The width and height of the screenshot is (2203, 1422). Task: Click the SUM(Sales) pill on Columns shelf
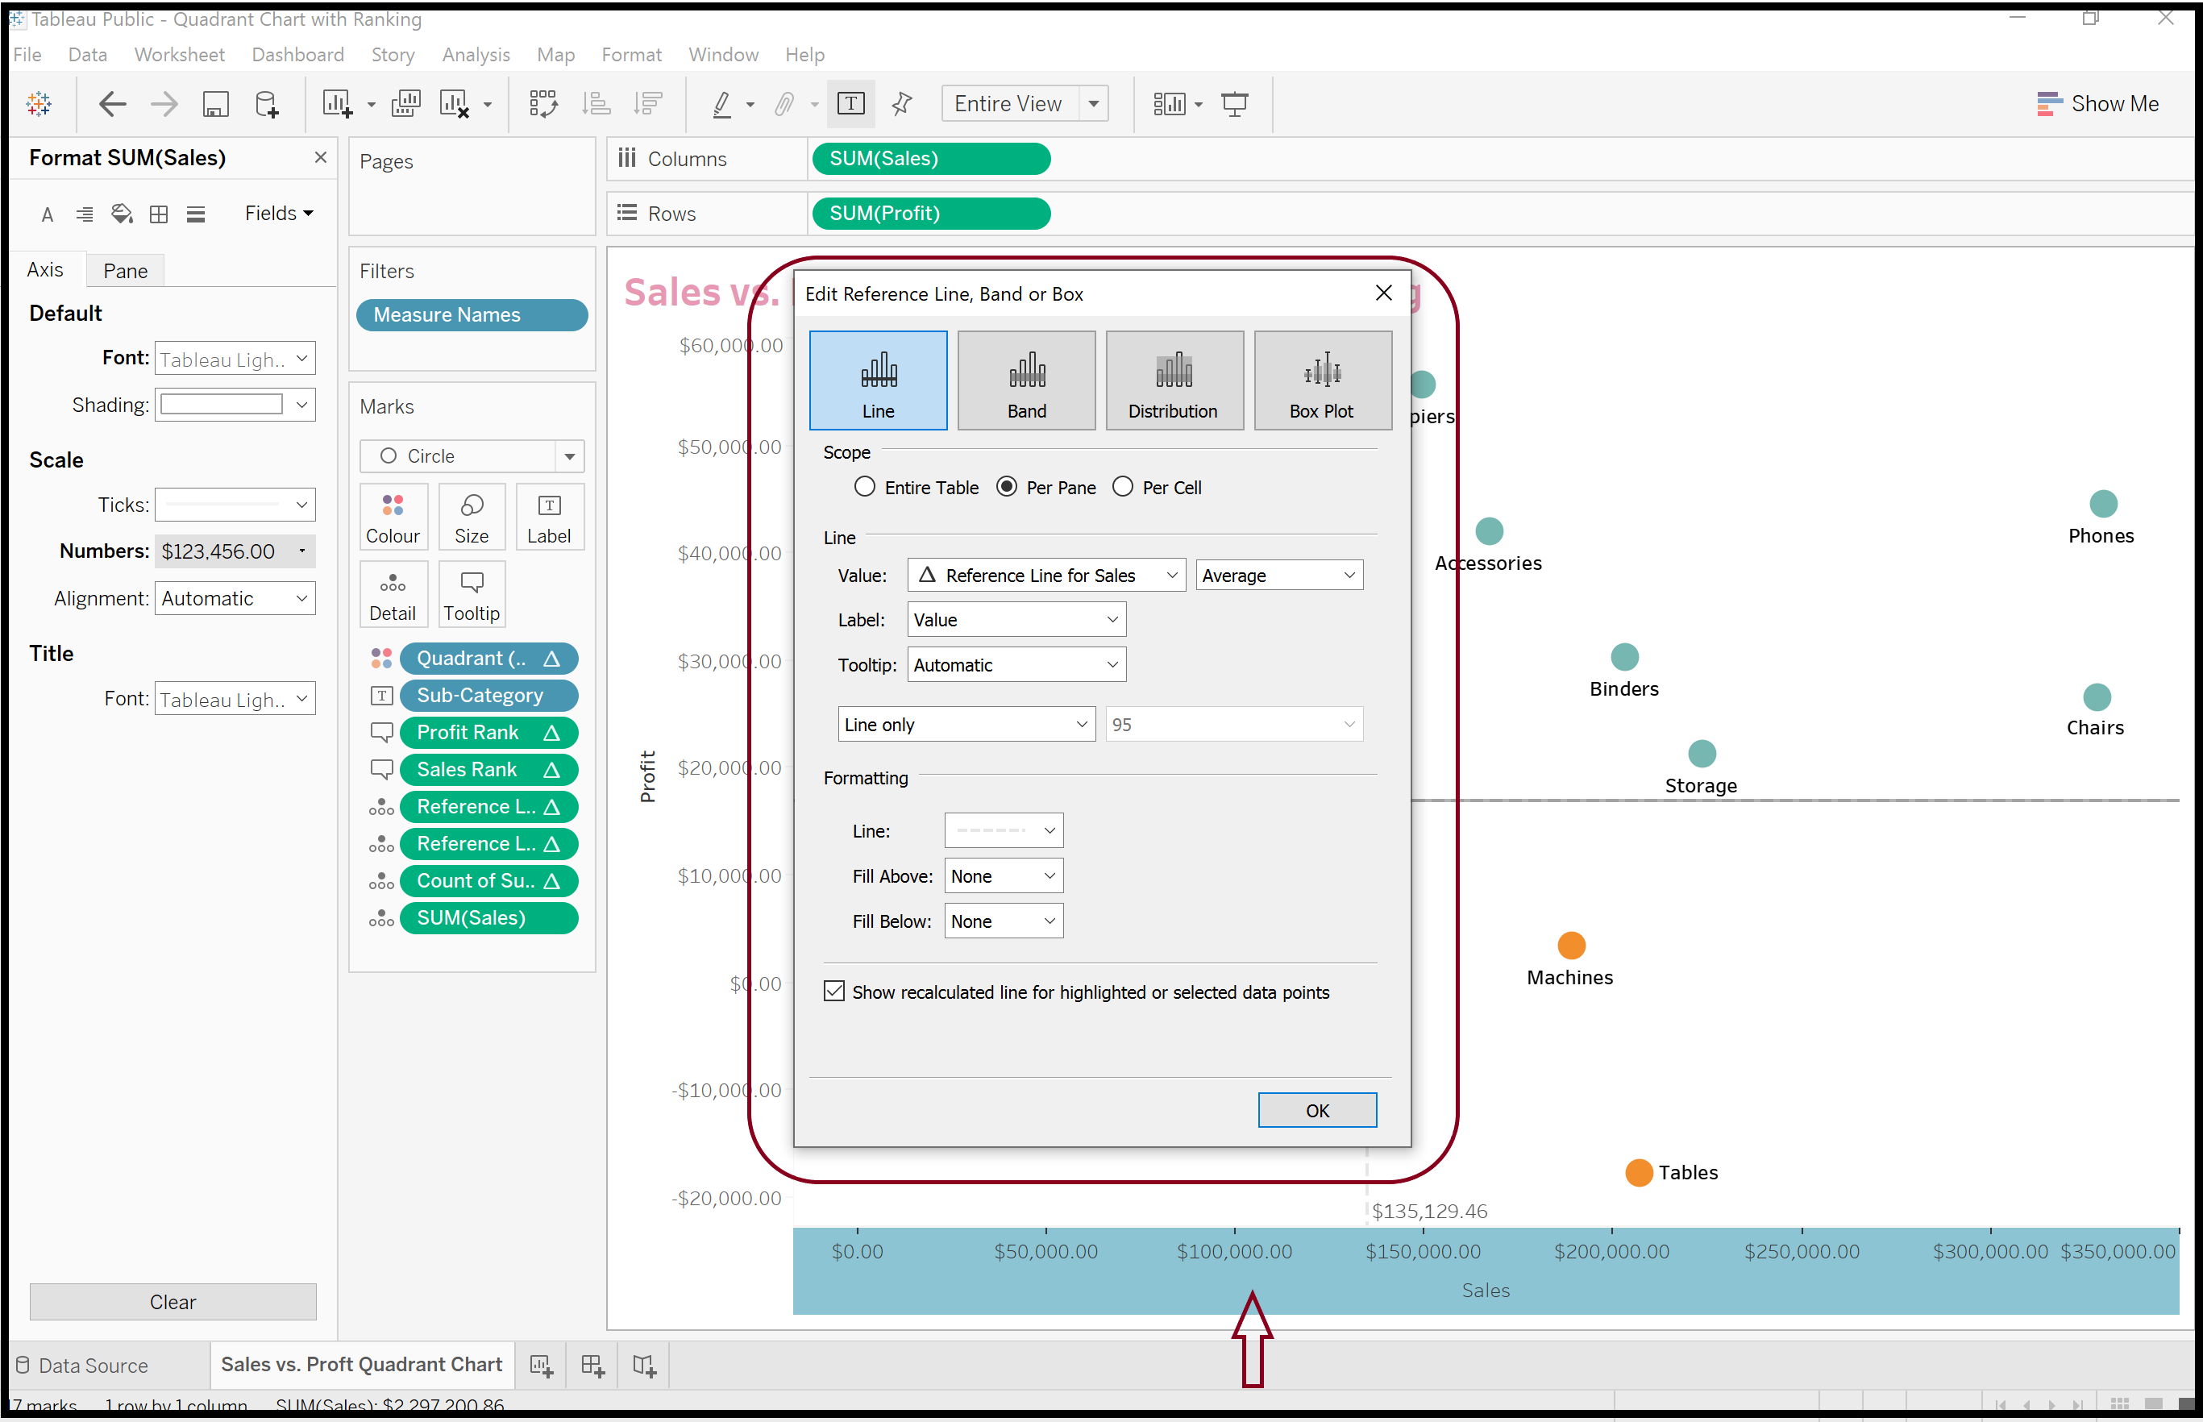tap(931, 159)
